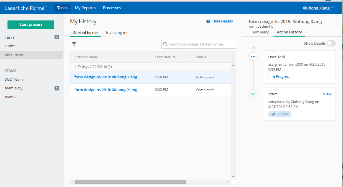Open My Reports in top navigation
The image size is (343, 187).
click(x=85, y=8)
